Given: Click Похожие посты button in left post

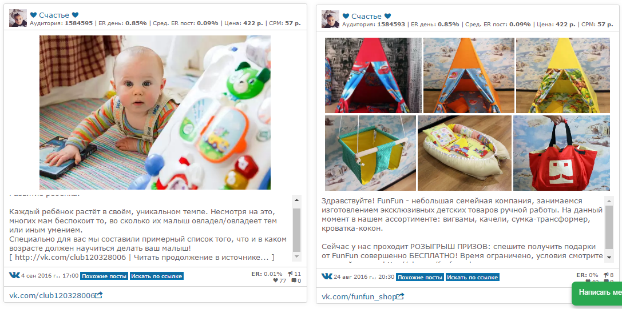Looking at the screenshot, I should click(x=104, y=276).
